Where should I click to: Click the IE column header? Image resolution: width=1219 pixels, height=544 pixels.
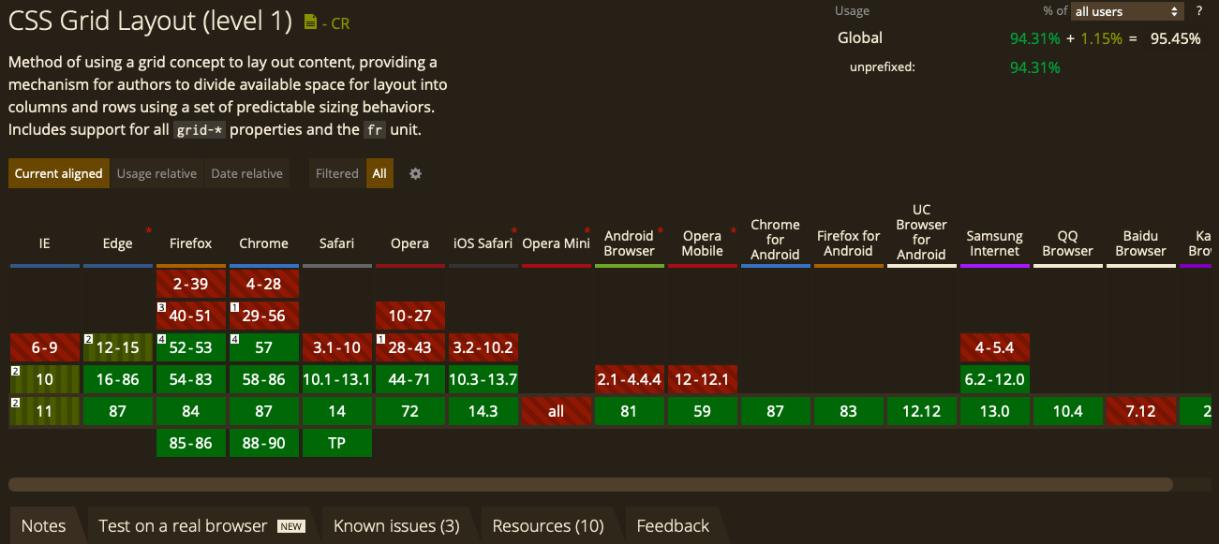tap(44, 243)
